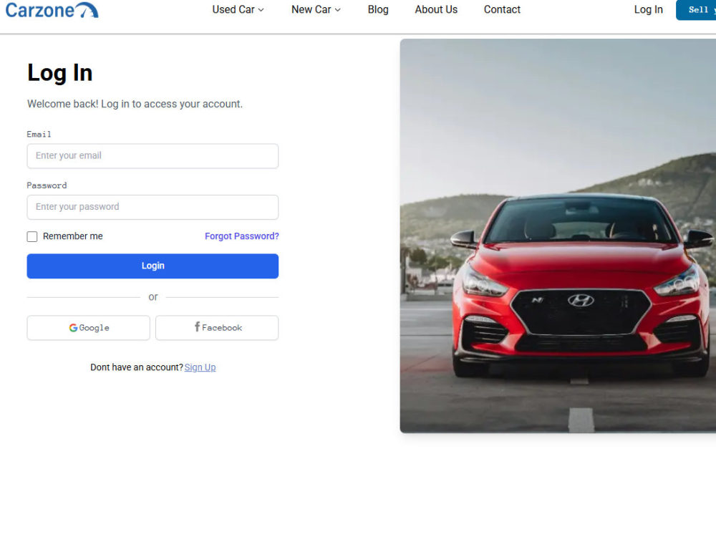716x537 pixels.
Task: Open the Contact page
Action: 502,9
